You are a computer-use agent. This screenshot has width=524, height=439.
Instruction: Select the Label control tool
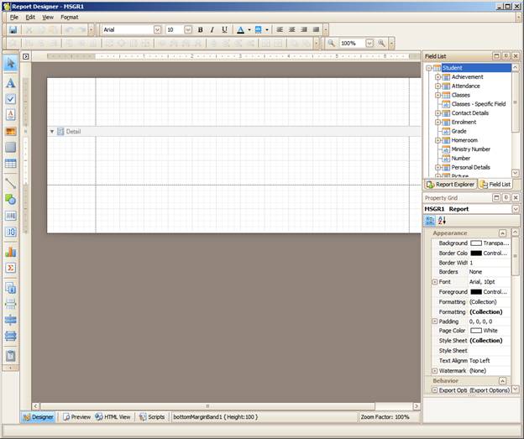coord(11,83)
